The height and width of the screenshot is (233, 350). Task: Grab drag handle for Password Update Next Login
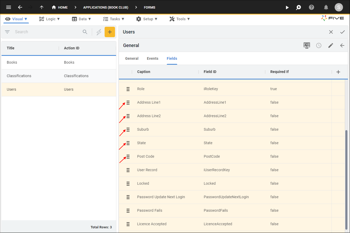[x=128, y=197]
